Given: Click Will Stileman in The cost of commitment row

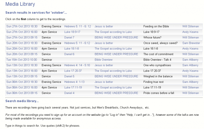Looking at the screenshot, I should click(190, 54).
